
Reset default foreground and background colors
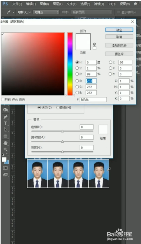click(3, 155)
